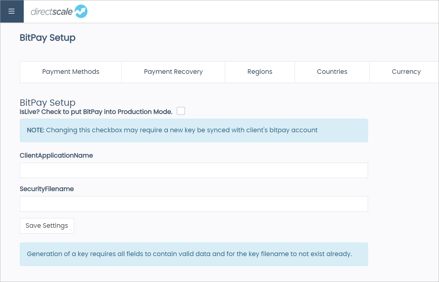Switch to the Payment Recovery tab

click(173, 72)
